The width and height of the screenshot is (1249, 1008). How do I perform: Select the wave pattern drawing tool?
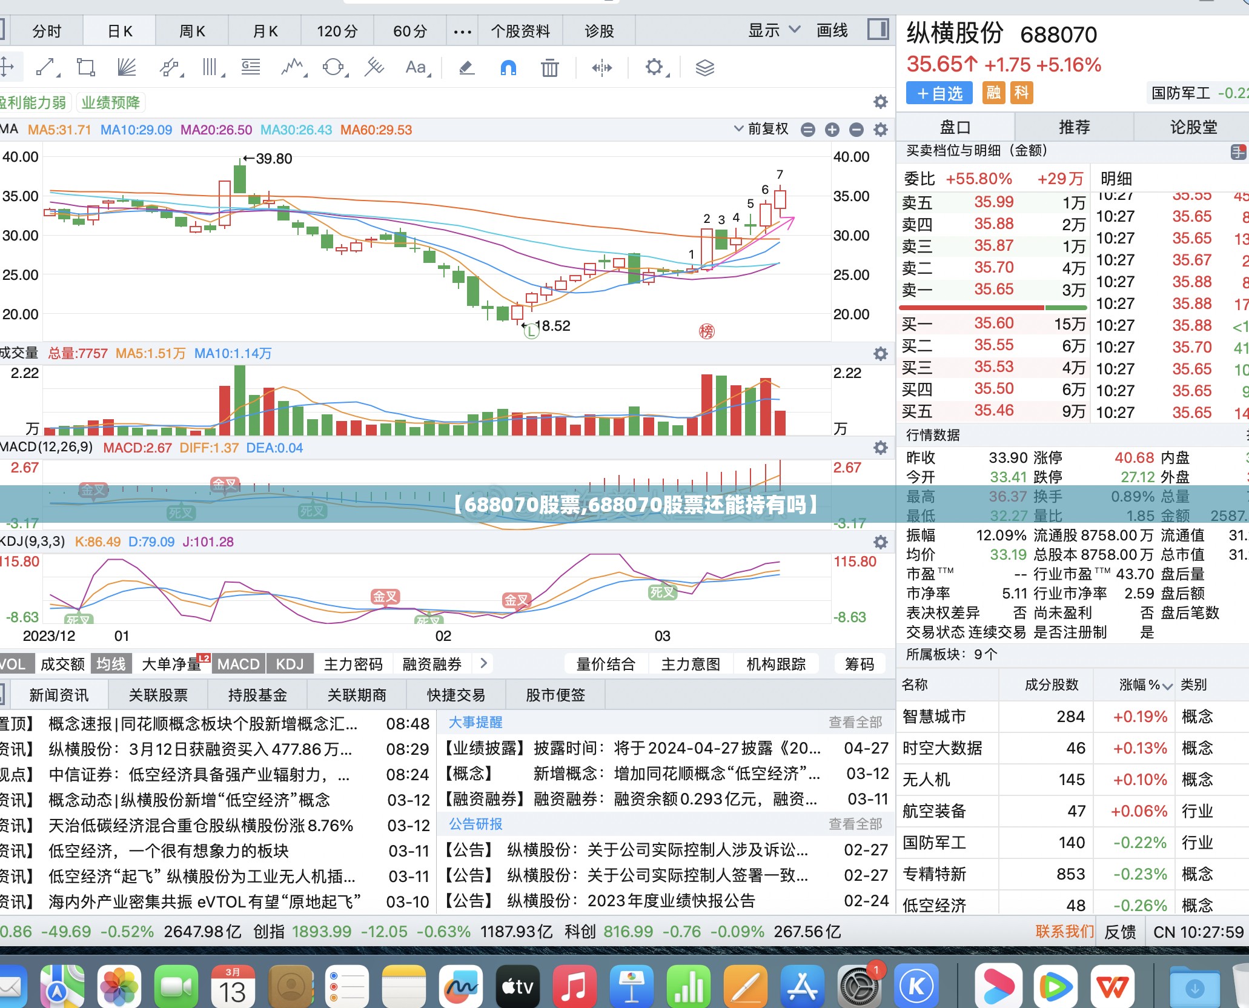(x=293, y=67)
